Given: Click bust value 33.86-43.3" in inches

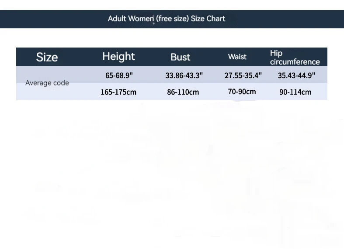Looking at the screenshot, I should point(184,75).
